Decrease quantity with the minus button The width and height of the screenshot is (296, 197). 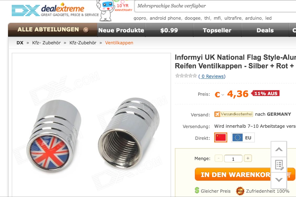pyautogui.click(x=219, y=158)
